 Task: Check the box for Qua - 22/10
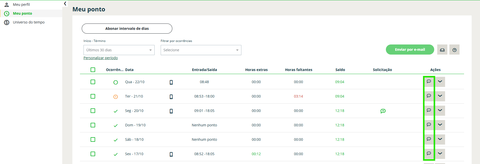pyautogui.click(x=93, y=82)
